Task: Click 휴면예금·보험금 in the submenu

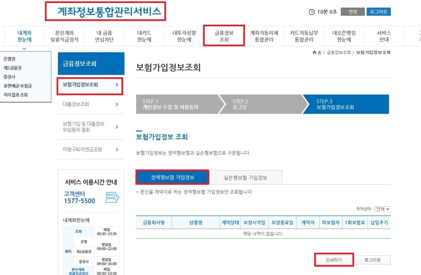Action: [18, 86]
